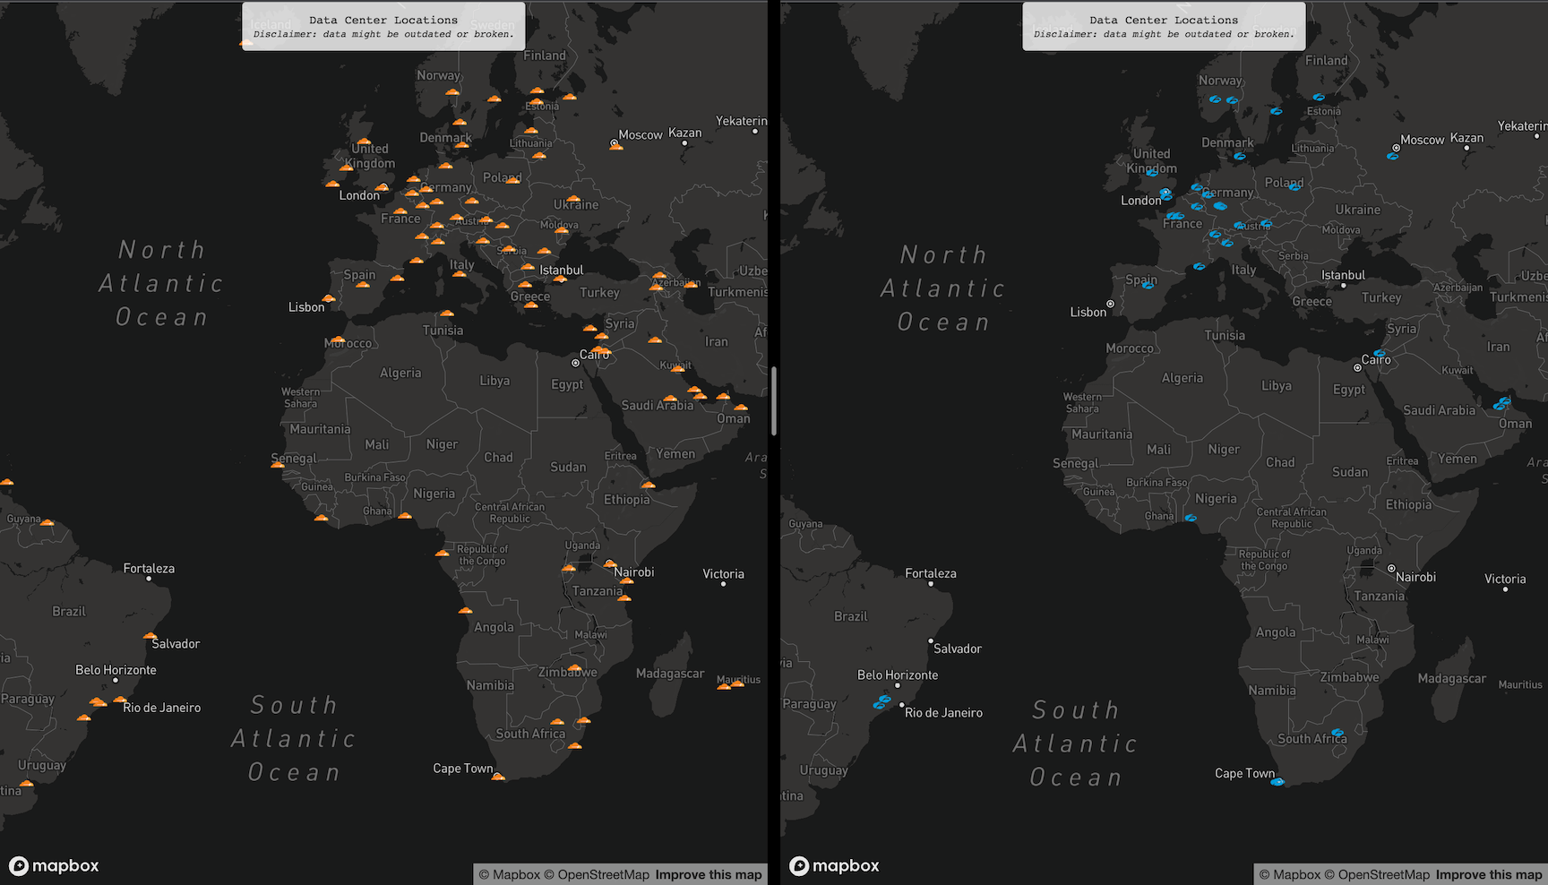Click the vertical scrollbar handle between the maps
1548x885 pixels.
coord(773,400)
